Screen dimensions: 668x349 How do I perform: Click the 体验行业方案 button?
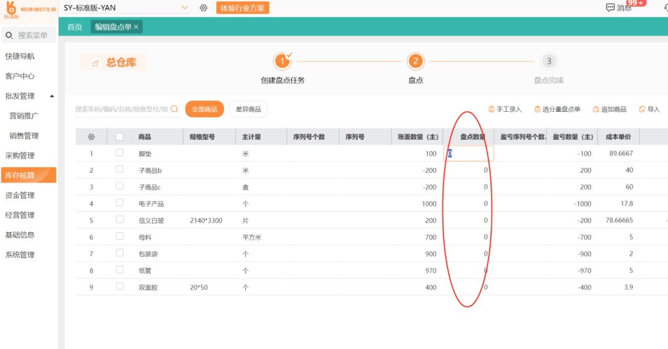[x=242, y=7]
